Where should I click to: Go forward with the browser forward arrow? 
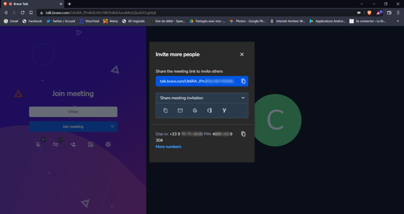14,13
